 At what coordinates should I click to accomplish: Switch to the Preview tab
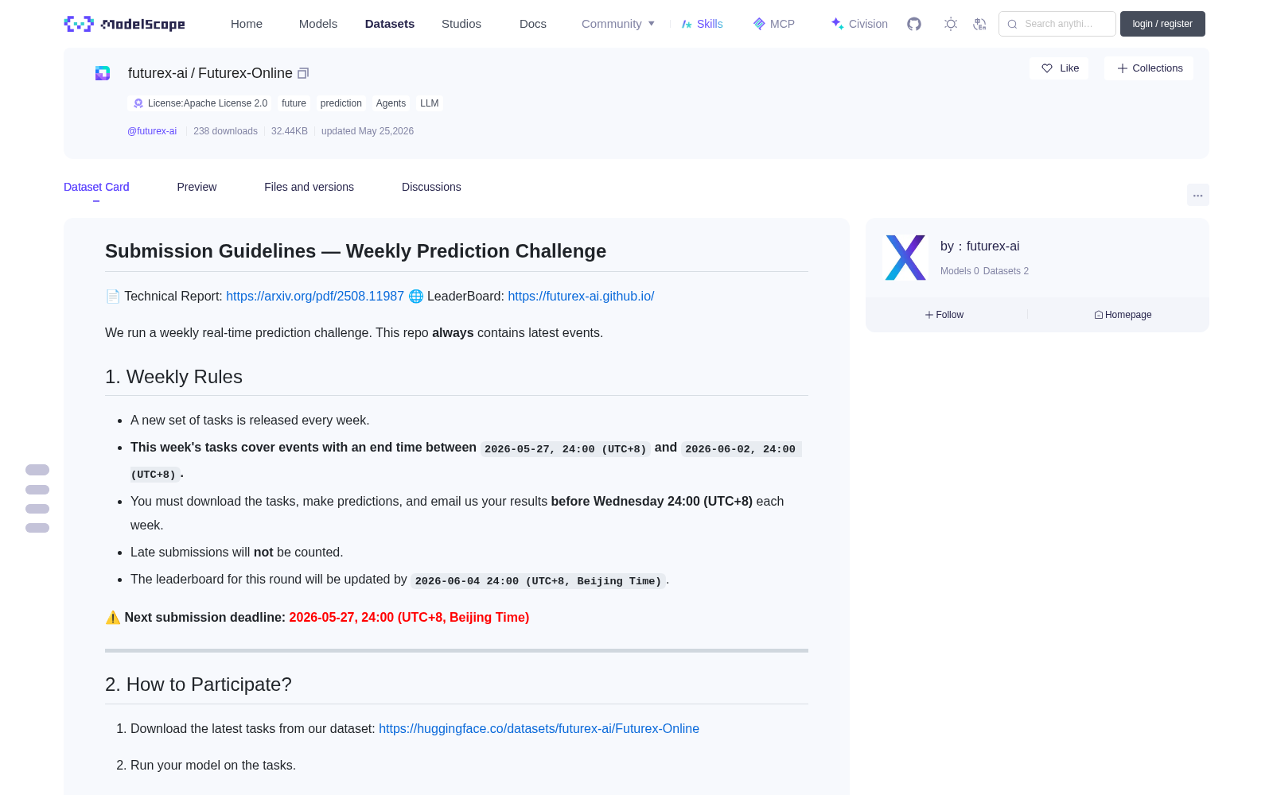click(x=197, y=187)
